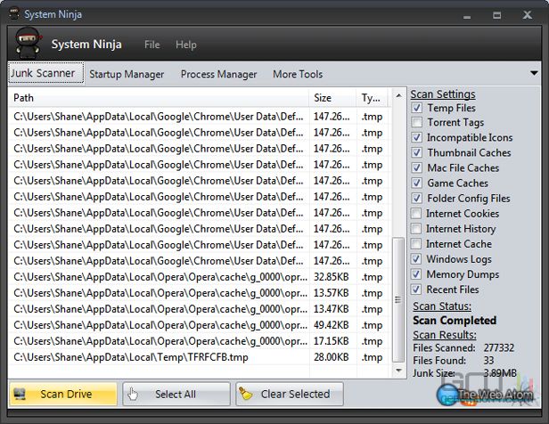Open the Process Manager tab
The width and height of the screenshot is (549, 424).
pos(218,74)
